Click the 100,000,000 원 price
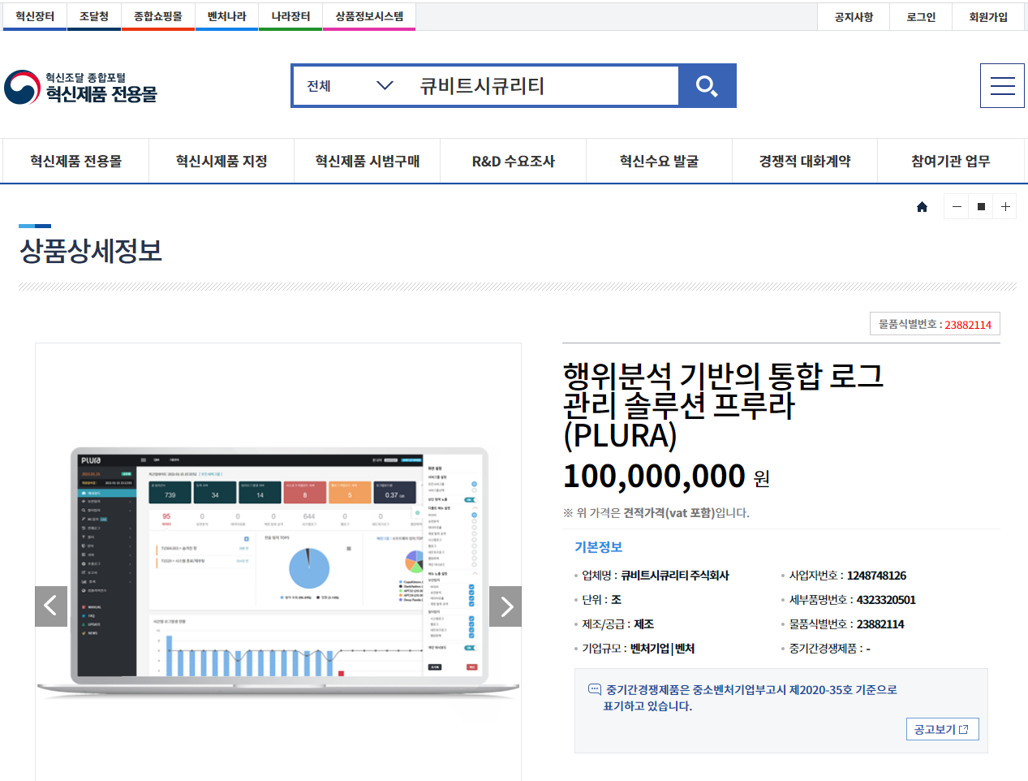Image resolution: width=1028 pixels, height=781 pixels. click(666, 477)
